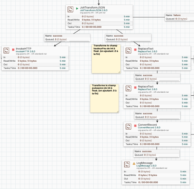Click the ConvertRecord 2.6.0 type label

[x=149, y=128]
